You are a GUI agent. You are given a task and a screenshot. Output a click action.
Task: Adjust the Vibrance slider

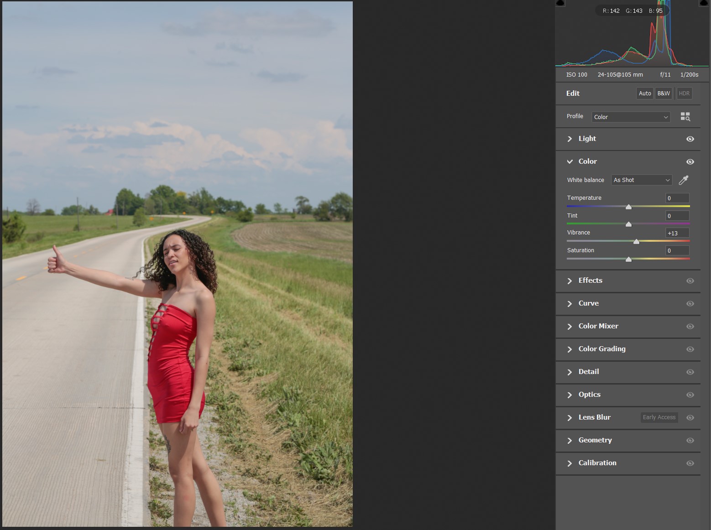636,241
